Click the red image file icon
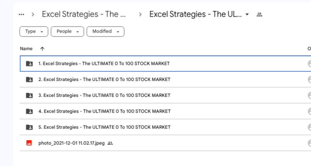Screen dimensions: 311x166 coord(29,143)
